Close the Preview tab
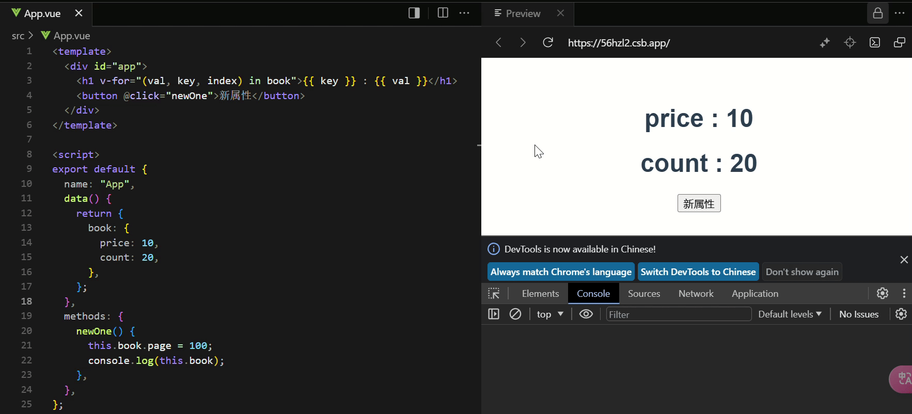 point(561,13)
